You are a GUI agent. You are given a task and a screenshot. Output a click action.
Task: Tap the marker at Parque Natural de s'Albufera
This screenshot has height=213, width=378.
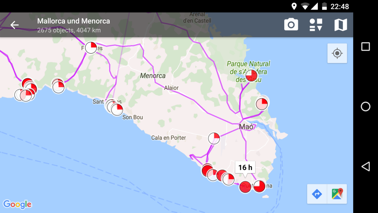(251, 75)
